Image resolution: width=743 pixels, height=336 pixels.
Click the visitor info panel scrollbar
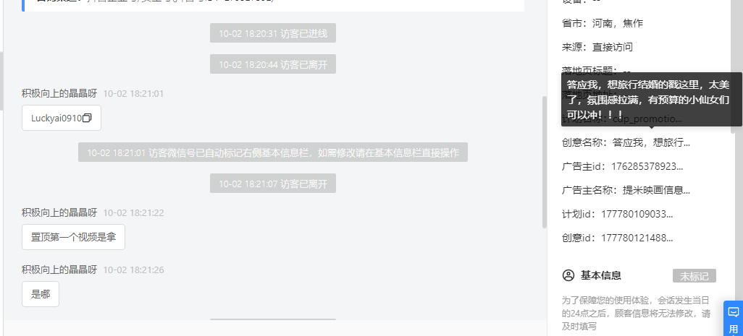point(734,66)
